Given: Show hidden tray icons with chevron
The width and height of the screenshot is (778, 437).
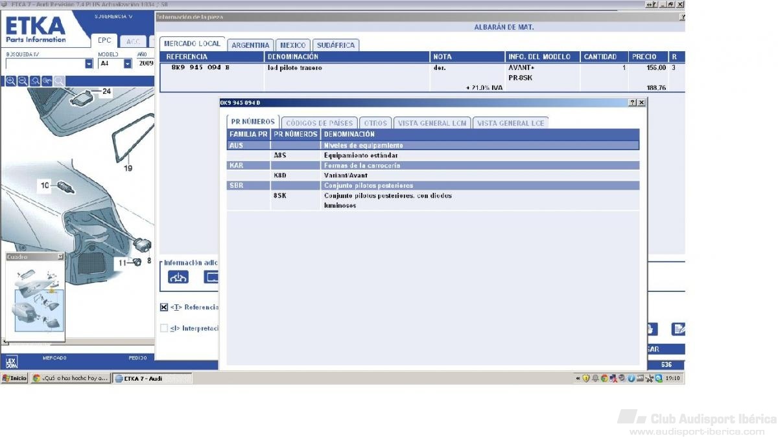Looking at the screenshot, I should 578,379.
